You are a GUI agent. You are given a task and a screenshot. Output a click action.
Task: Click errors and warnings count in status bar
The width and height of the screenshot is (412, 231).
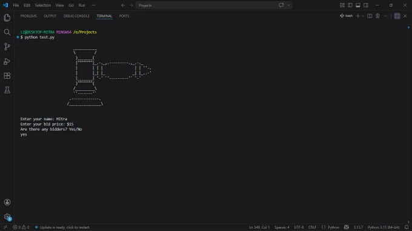tap(21, 227)
